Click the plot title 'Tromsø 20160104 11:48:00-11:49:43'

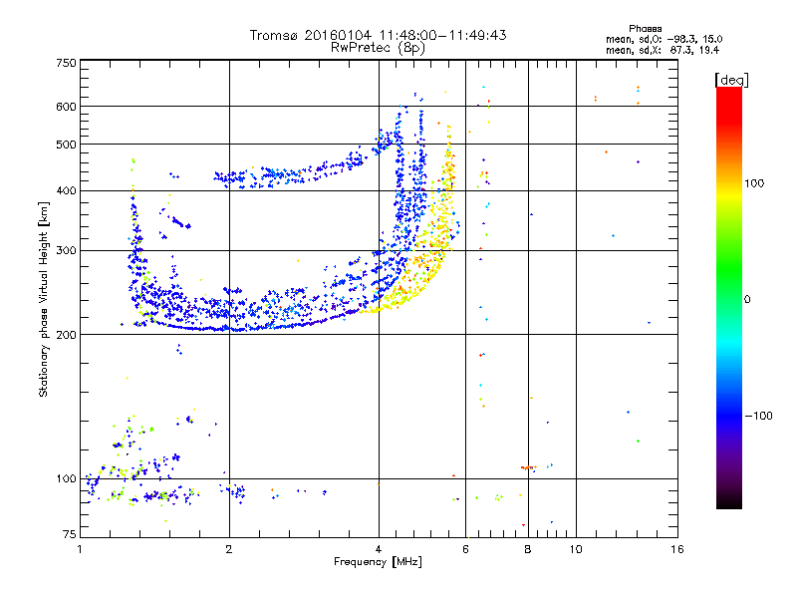[x=378, y=35]
